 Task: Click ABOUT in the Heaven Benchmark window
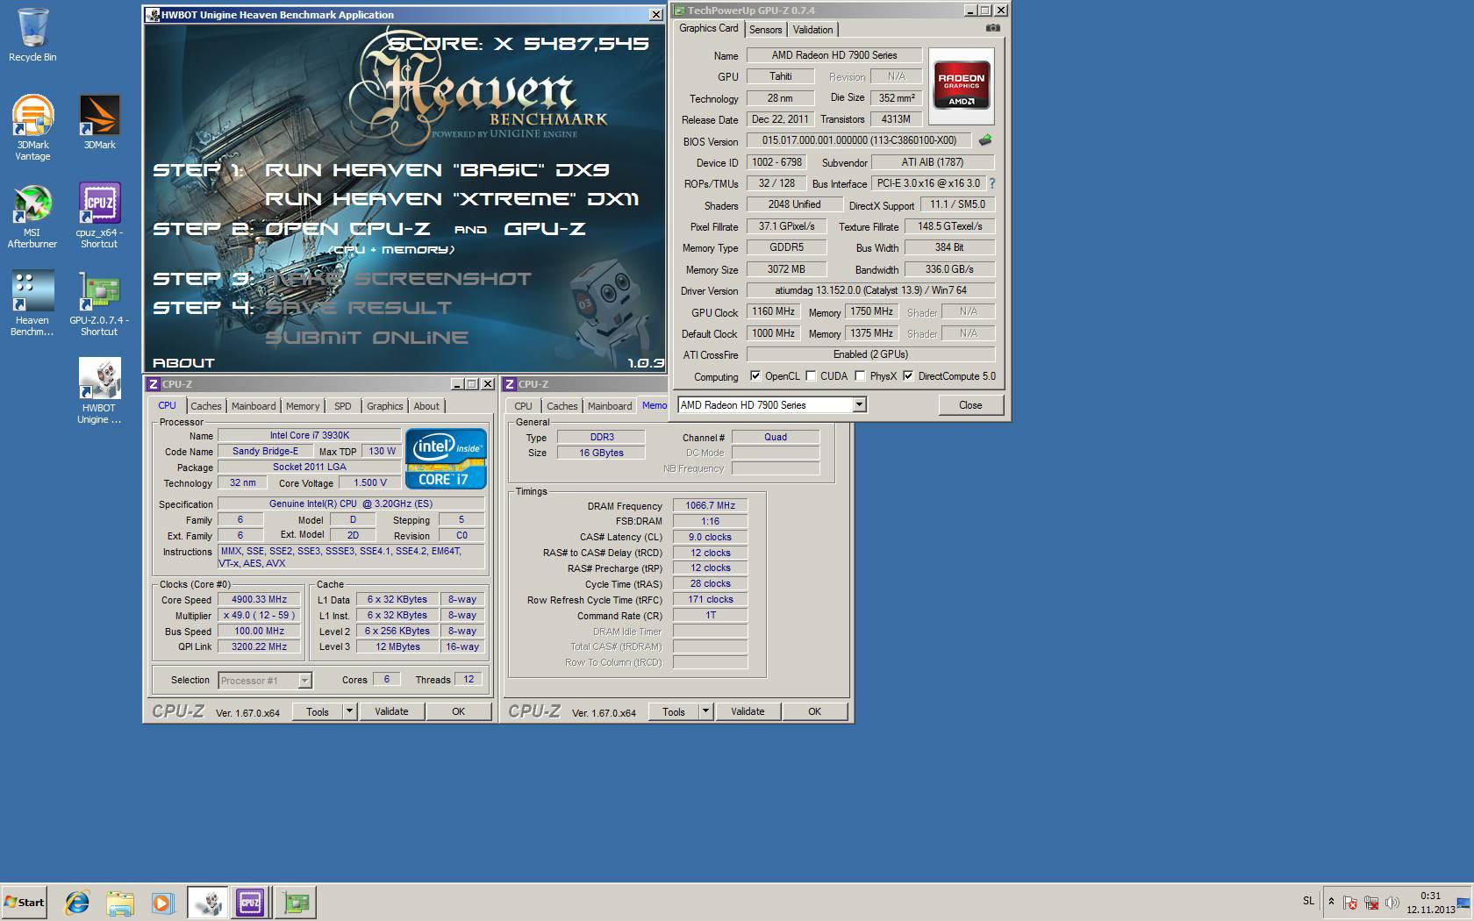[183, 363]
